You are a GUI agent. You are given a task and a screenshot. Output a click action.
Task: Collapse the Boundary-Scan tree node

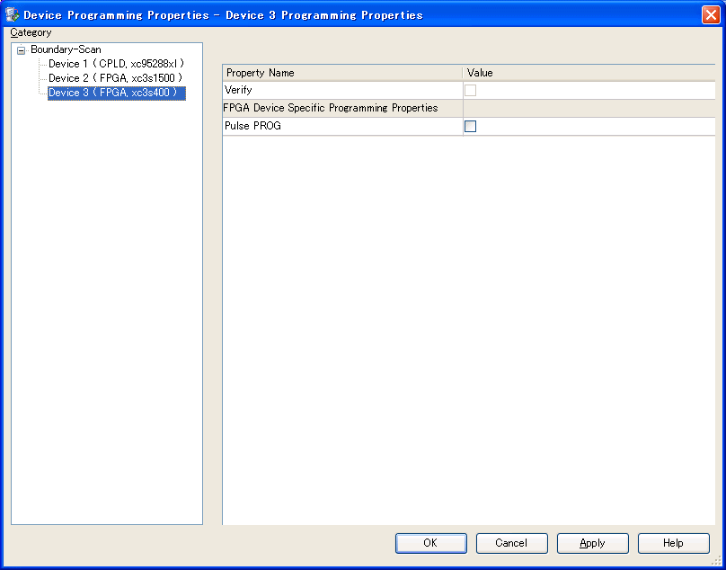(22, 50)
